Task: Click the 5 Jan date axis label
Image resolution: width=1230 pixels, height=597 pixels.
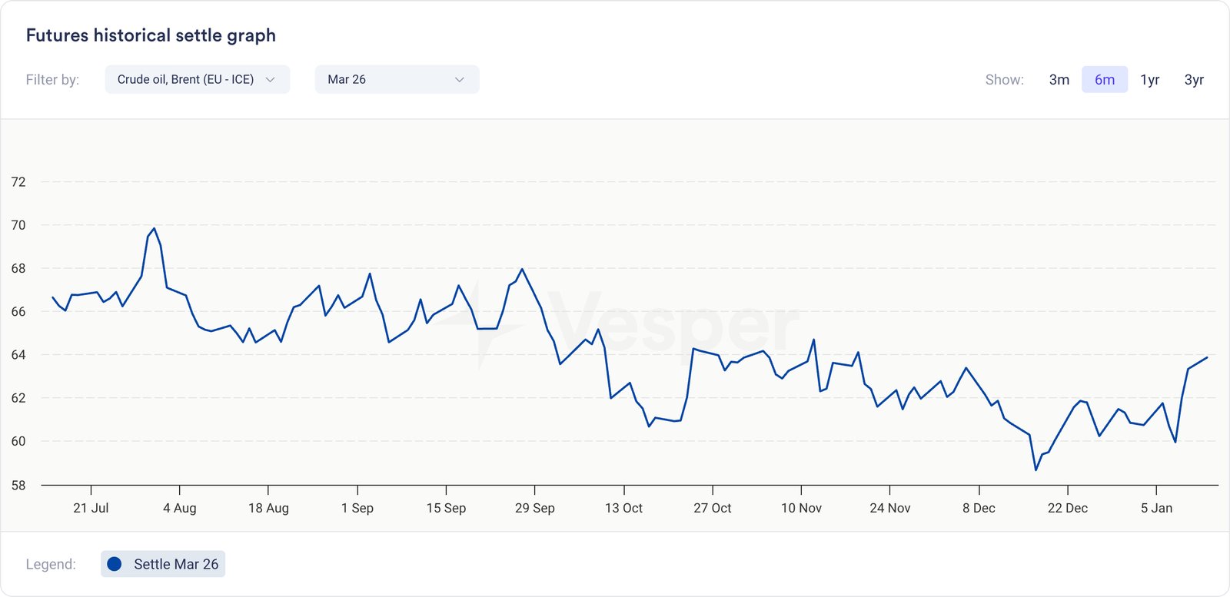Action: pos(1156,508)
